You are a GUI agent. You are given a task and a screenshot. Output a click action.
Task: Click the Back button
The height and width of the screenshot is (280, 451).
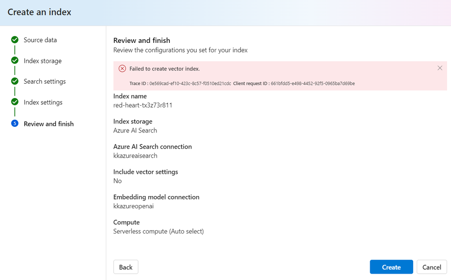[x=126, y=267]
